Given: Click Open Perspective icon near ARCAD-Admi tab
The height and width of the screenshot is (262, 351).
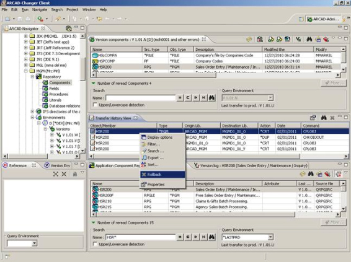Looking at the screenshot, I should tap(301, 19).
